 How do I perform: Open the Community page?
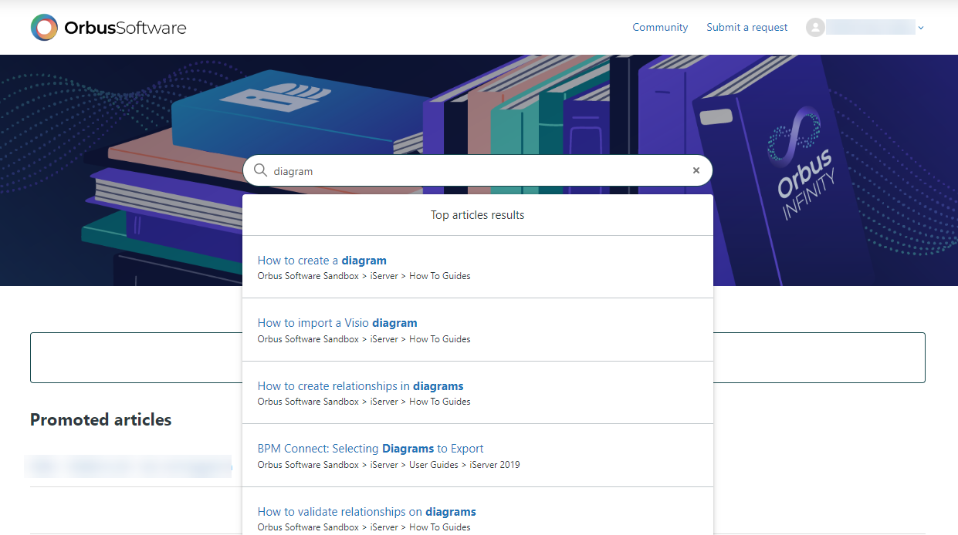[659, 28]
